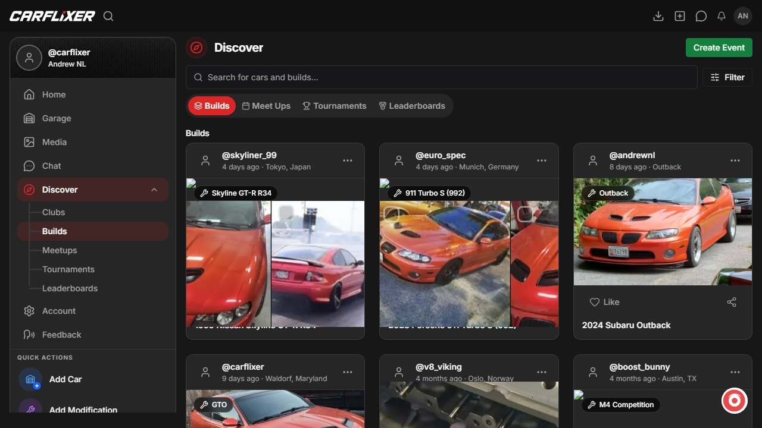Share the 2024 Subaru Outback build
The height and width of the screenshot is (428, 762).
tap(732, 302)
